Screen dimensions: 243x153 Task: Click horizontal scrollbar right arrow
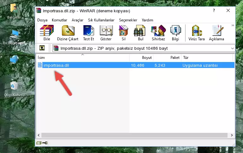click(x=232, y=135)
